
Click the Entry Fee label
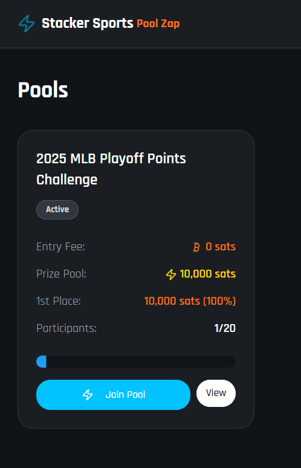coord(60,247)
